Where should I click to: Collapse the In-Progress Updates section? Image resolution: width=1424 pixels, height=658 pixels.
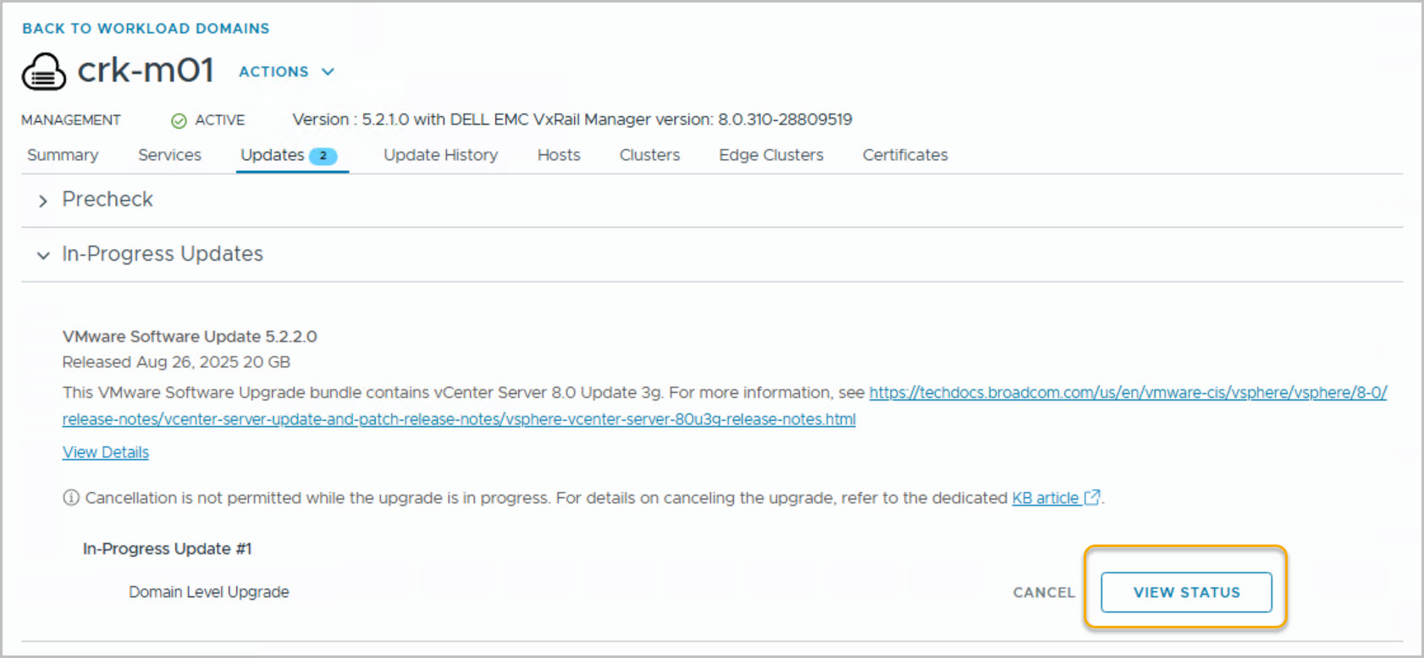(43, 255)
